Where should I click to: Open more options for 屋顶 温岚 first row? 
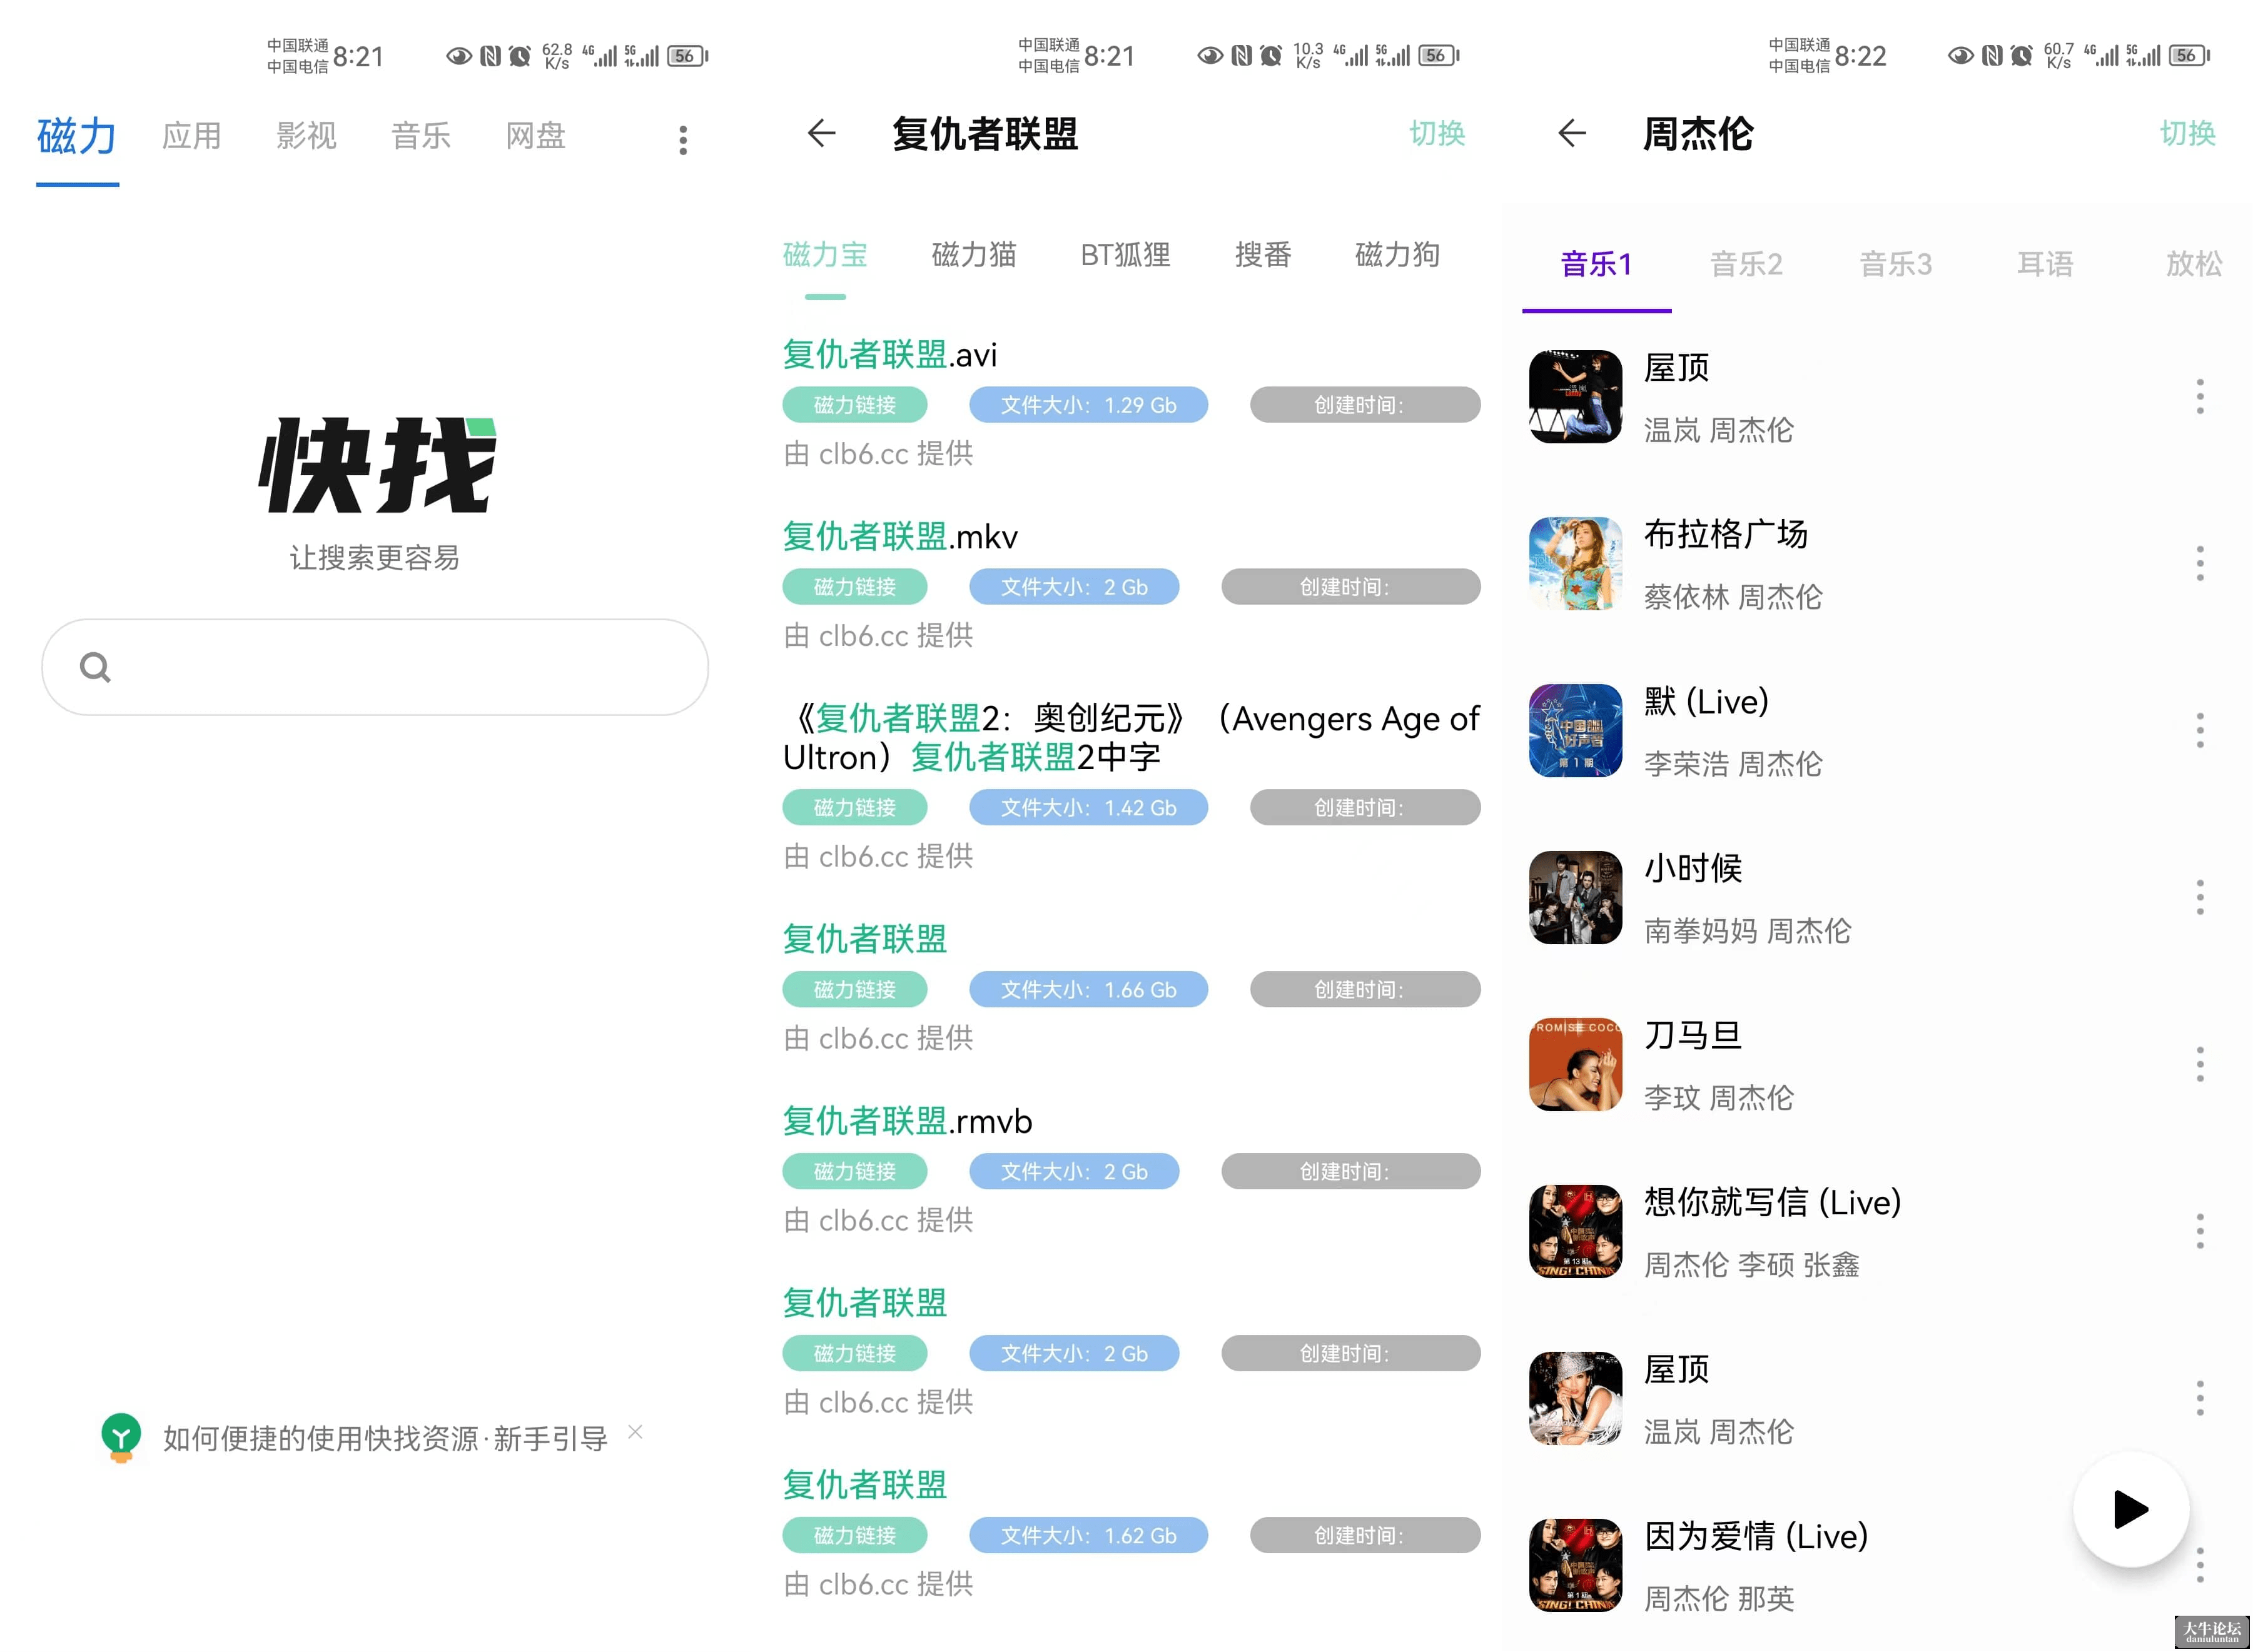[2200, 397]
